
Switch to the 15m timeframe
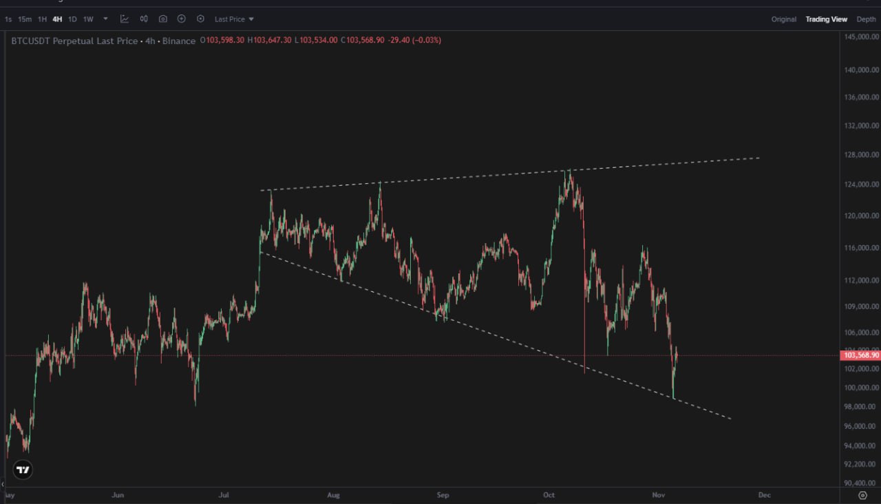[x=25, y=19]
